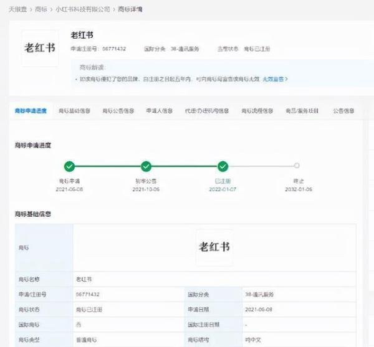Viewport: 374px width, 347px height.
Task: Click the 38-通讯服务 cell in table
Action: pyautogui.click(x=259, y=295)
